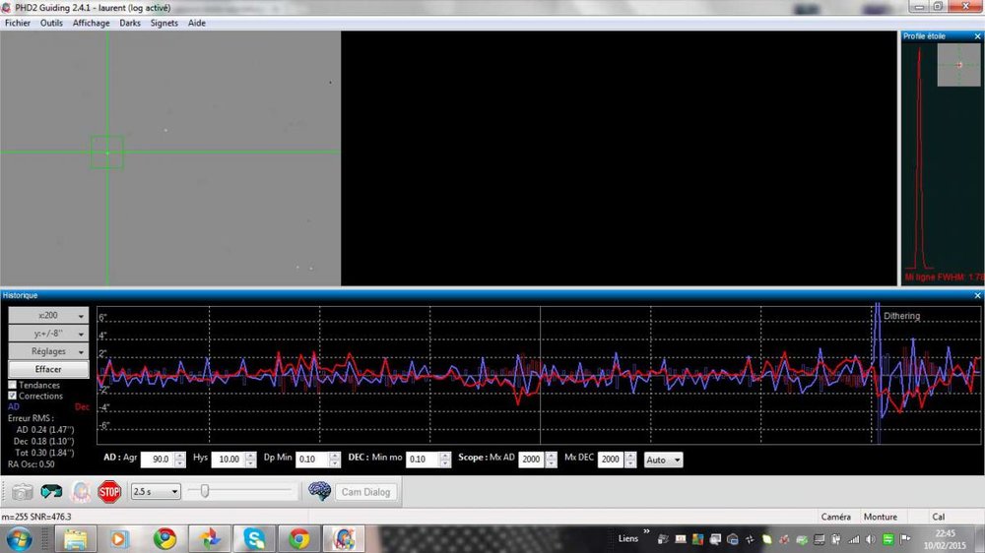Click the RA Osc: 0.50 readout

(32, 464)
